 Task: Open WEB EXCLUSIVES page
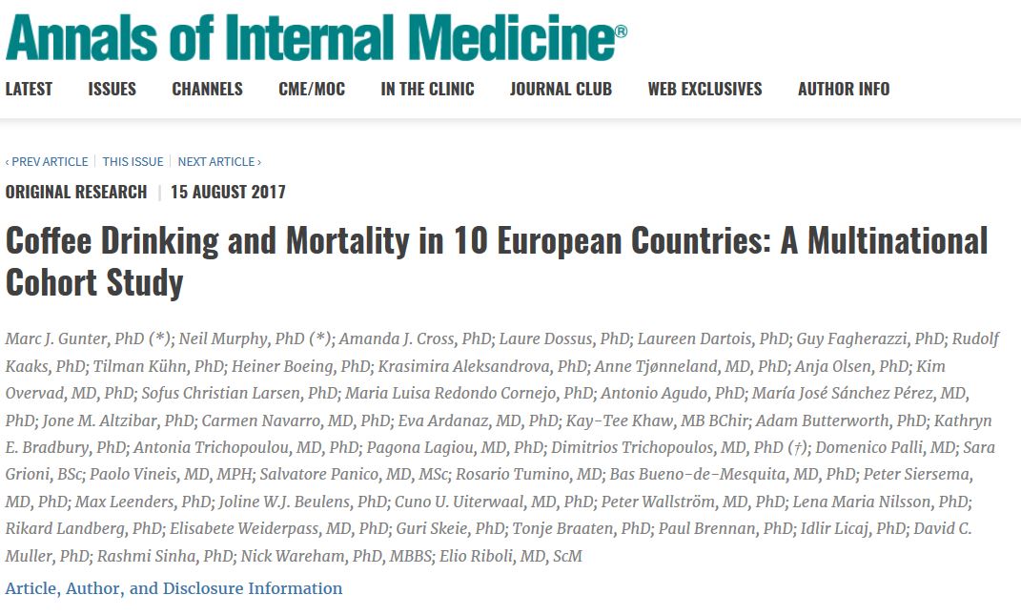(x=704, y=89)
